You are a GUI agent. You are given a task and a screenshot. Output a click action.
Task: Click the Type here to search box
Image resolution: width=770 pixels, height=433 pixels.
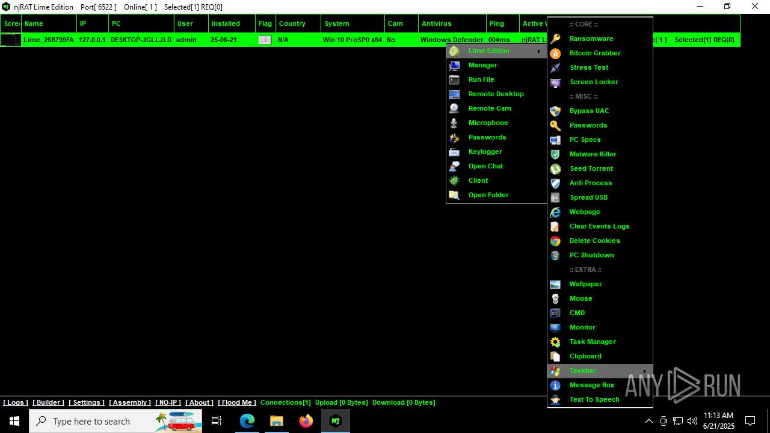click(115, 421)
